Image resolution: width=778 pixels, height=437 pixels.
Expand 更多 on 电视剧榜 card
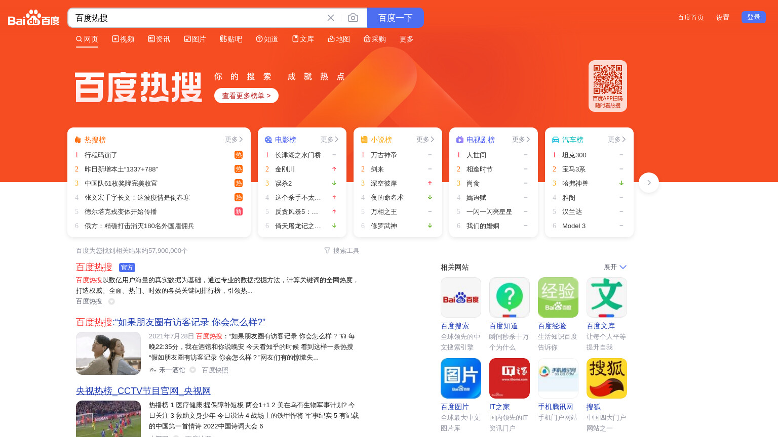point(521,140)
